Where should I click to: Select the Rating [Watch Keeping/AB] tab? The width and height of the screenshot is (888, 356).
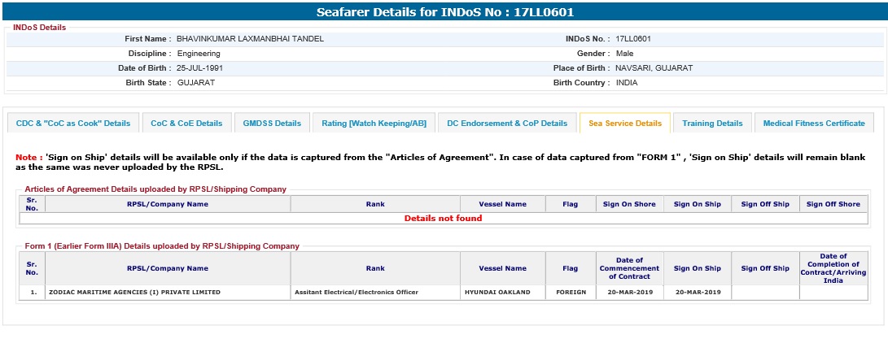click(374, 124)
